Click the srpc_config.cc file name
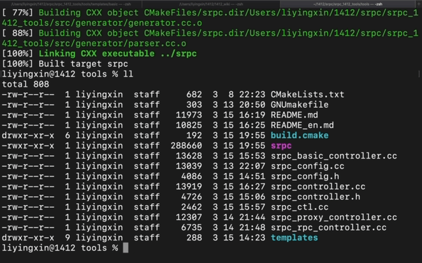 [307, 166]
